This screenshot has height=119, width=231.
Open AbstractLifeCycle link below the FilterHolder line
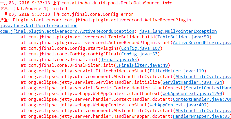coord(203,77)
